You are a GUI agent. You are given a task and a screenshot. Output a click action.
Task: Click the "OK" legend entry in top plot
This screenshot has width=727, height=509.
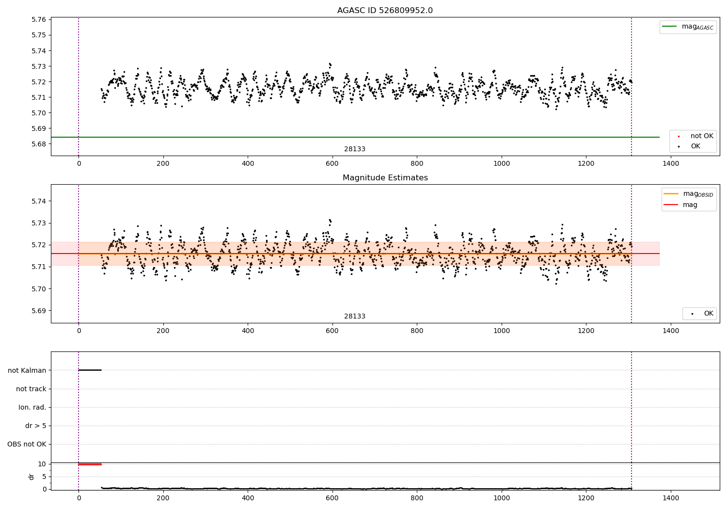(695, 146)
